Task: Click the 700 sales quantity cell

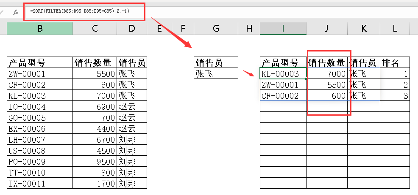Action: pyautogui.click(x=95, y=117)
